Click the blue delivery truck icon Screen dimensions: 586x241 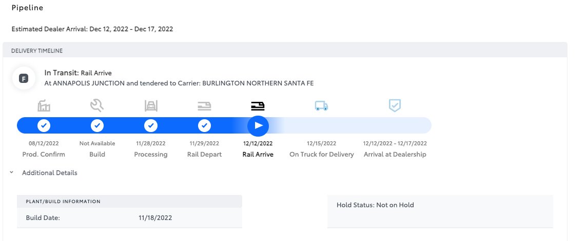321,106
